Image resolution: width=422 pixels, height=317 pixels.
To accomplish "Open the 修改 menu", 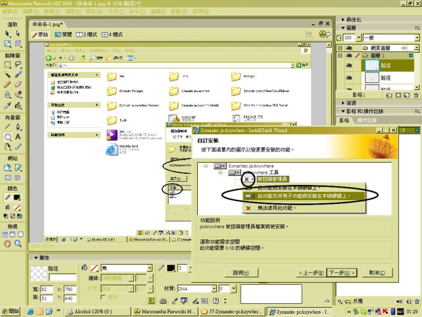I will tap(94, 12).
